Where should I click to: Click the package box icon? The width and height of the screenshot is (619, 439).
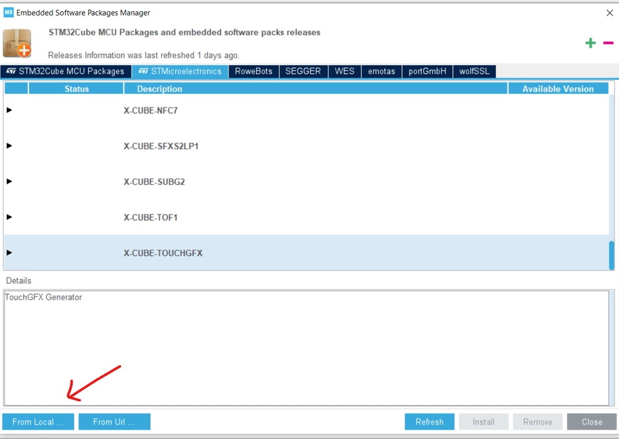tap(17, 43)
